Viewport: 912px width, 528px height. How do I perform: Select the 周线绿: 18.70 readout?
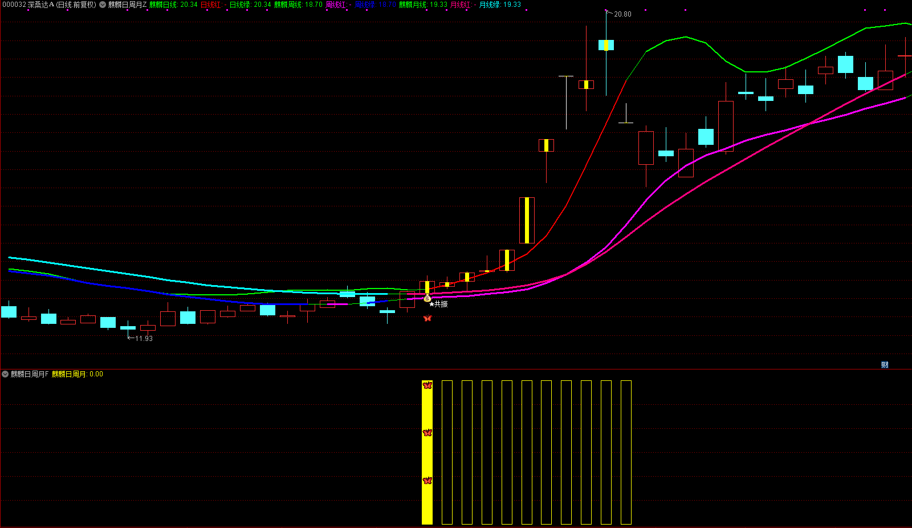[375, 5]
